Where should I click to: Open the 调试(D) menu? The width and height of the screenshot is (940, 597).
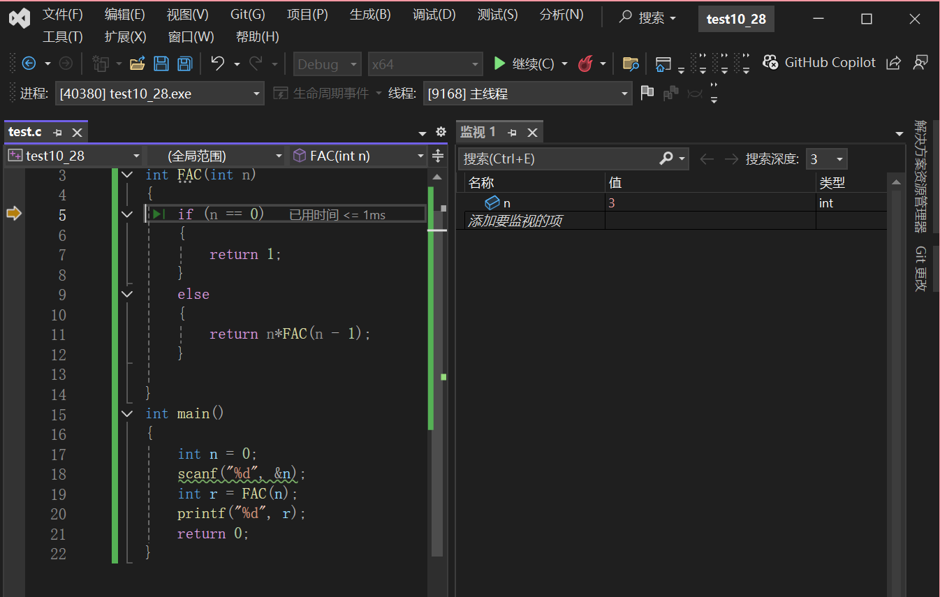[434, 15]
